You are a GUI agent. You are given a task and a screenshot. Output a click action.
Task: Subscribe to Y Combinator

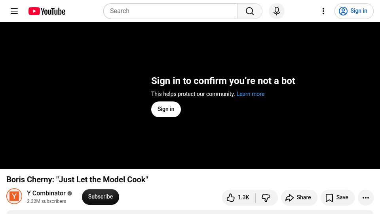(x=100, y=197)
